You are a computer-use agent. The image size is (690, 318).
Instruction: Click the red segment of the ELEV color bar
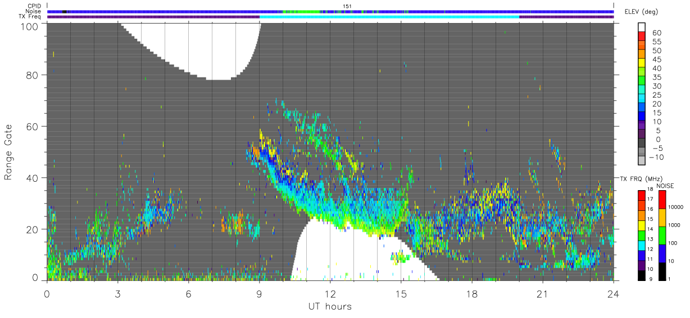(x=643, y=37)
